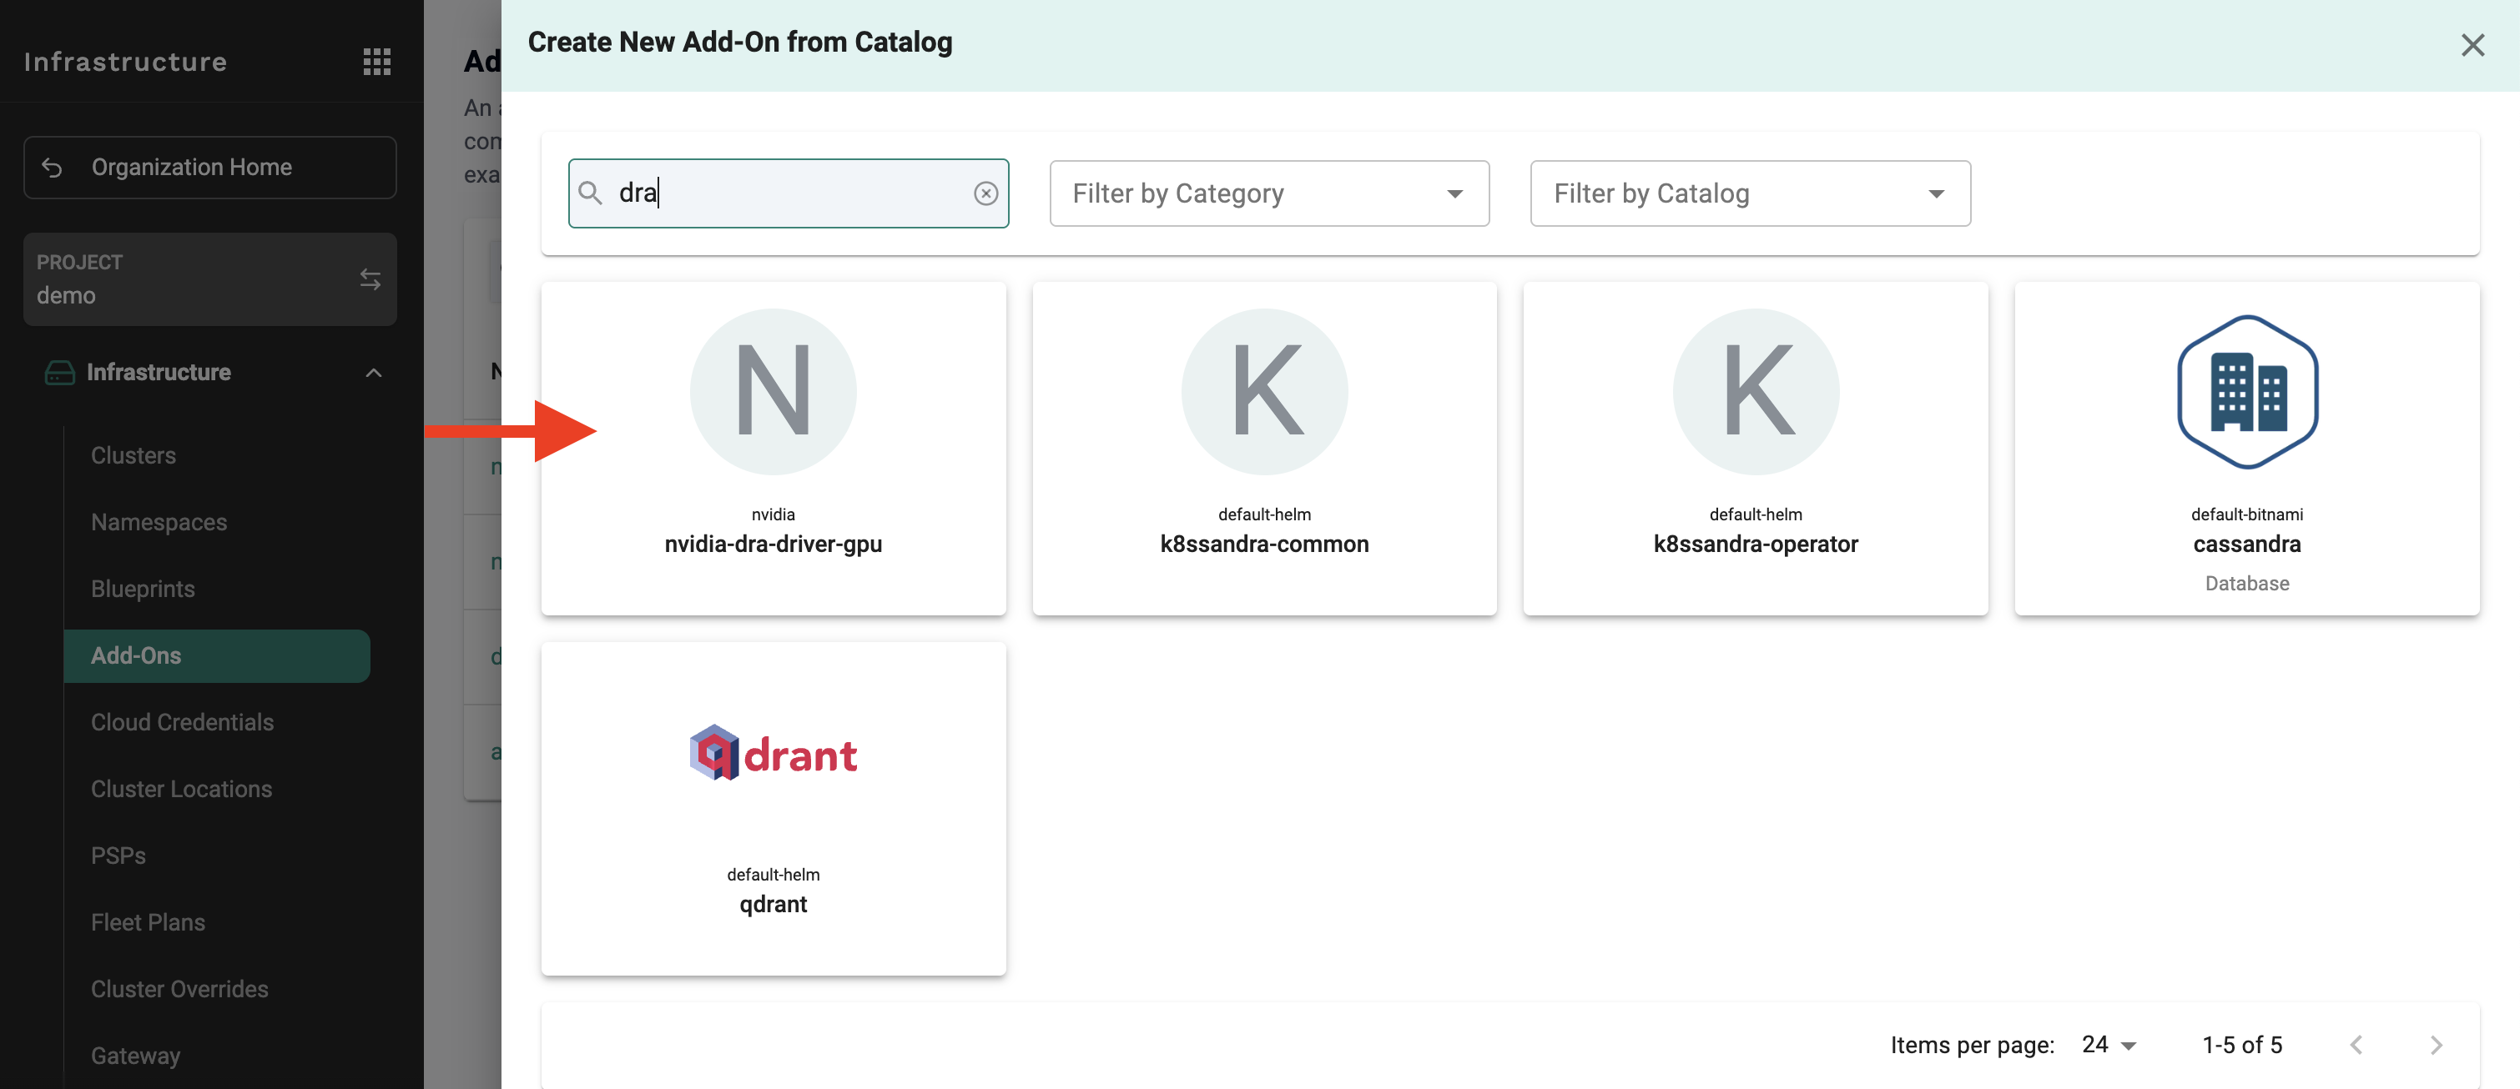Open Blueprints from the sidebar menu
Screen dimensions: 2520x1089
click(143, 589)
